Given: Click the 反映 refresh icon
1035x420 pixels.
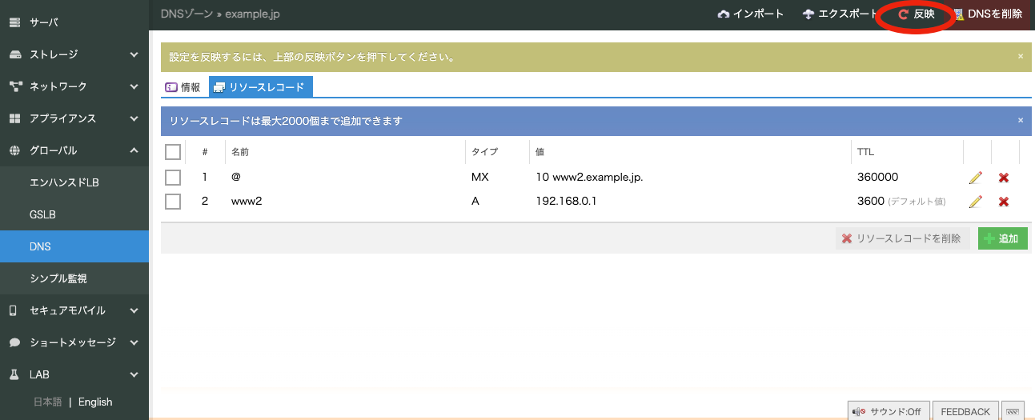Looking at the screenshot, I should coord(904,14).
